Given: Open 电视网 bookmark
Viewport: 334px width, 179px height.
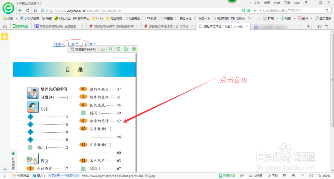Looking at the screenshot, I should pyautogui.click(x=238, y=19).
